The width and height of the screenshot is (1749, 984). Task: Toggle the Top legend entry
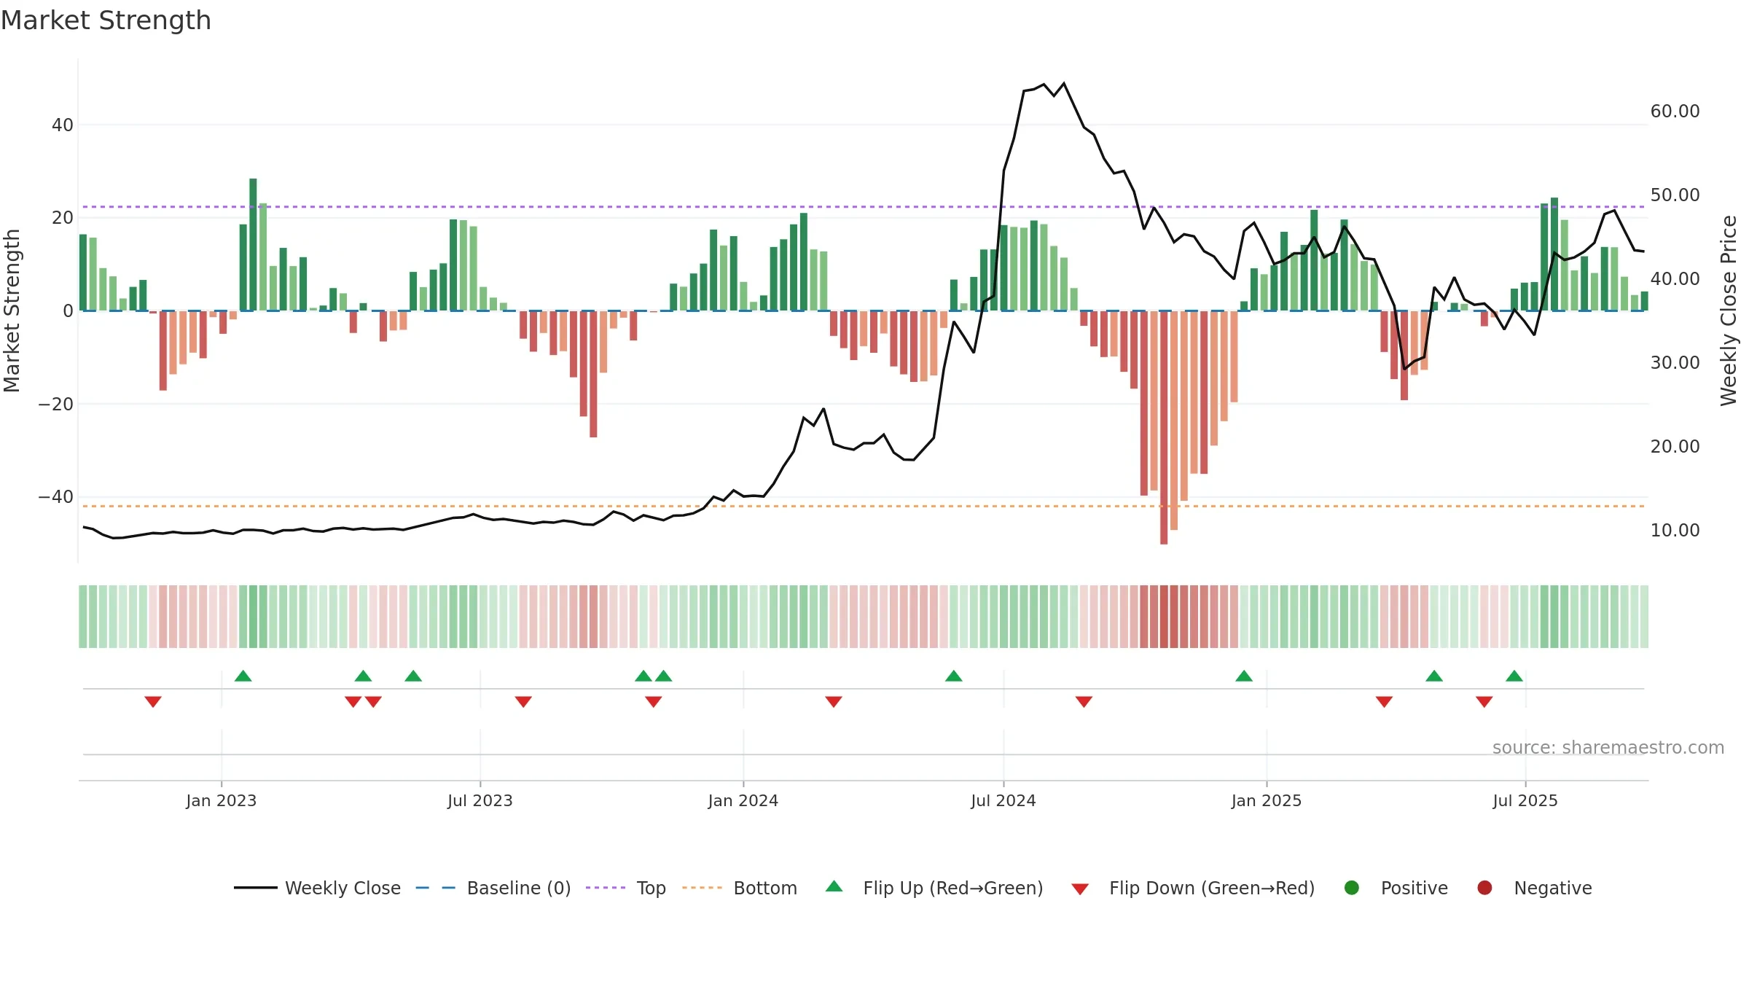[x=625, y=888]
